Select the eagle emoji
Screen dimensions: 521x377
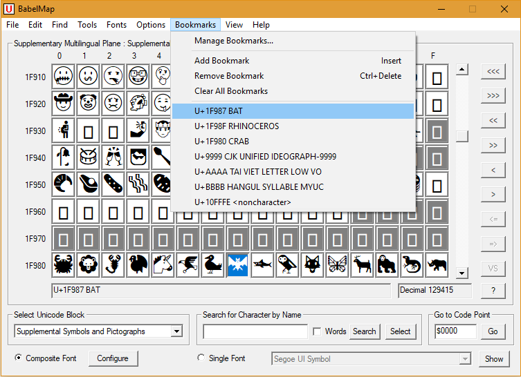(x=188, y=265)
